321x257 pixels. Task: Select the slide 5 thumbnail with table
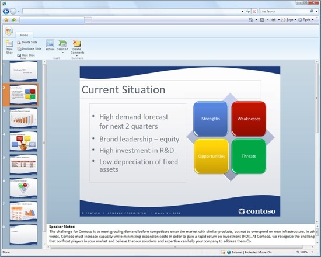tap(23, 165)
